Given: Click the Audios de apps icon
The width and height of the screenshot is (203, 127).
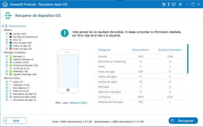Looking at the screenshot, I should (x=11, y=49).
